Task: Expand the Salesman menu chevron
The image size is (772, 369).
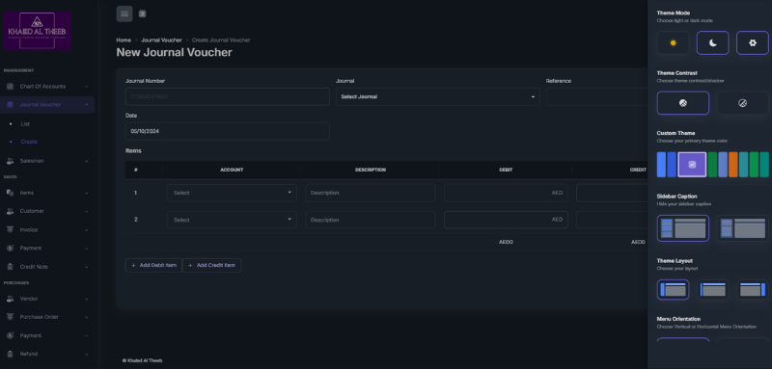Action: point(87,161)
